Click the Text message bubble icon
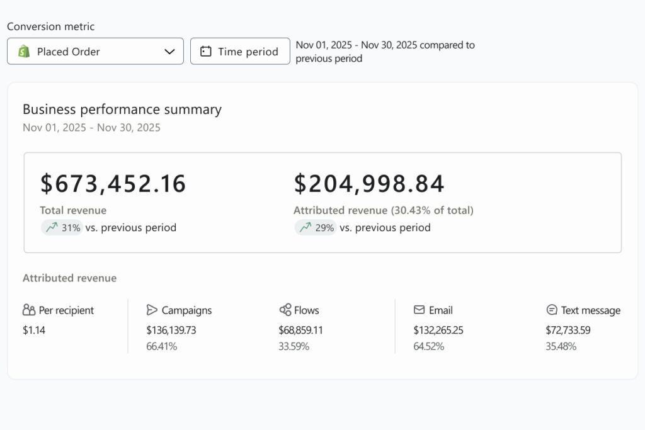645x430 pixels. pyautogui.click(x=552, y=310)
